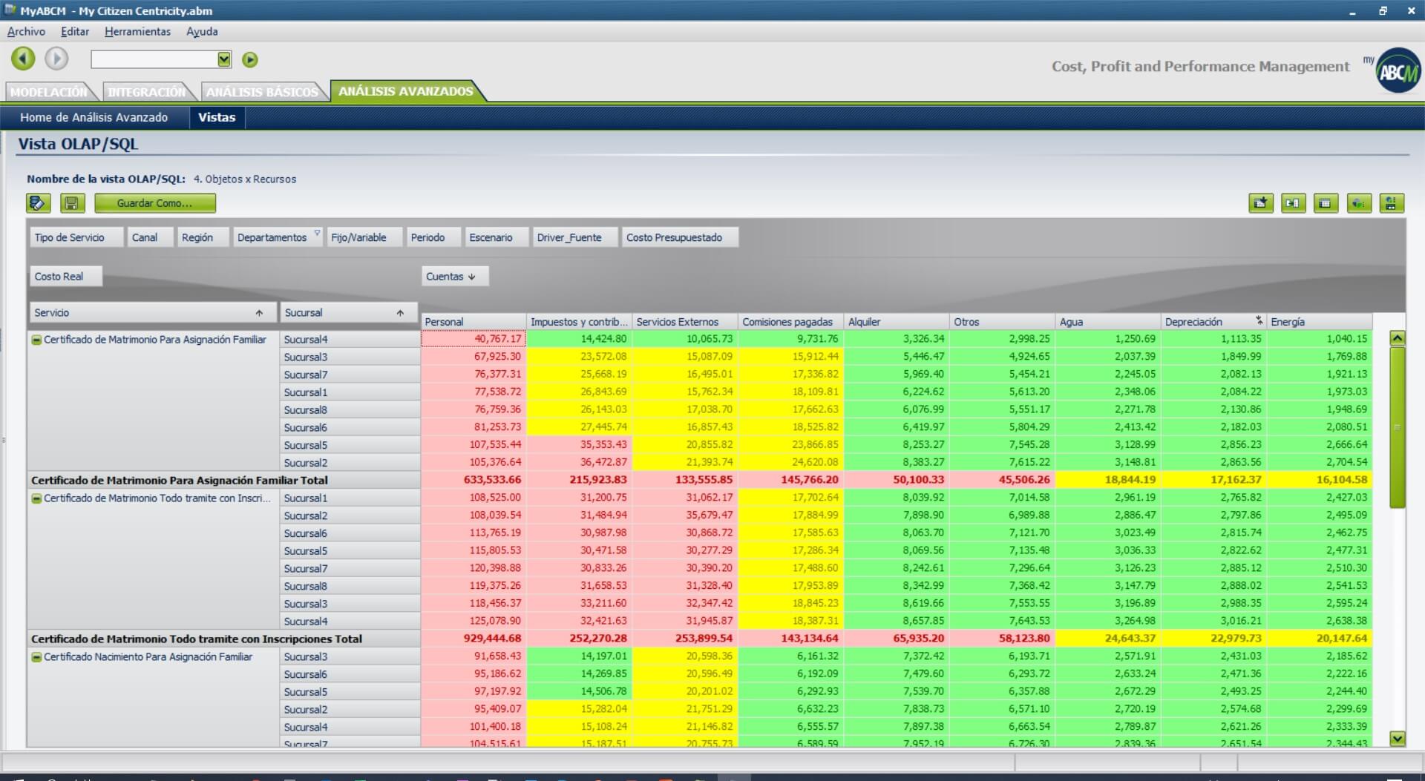Click the Periodo field button
The image size is (1425, 781).
[x=433, y=237]
